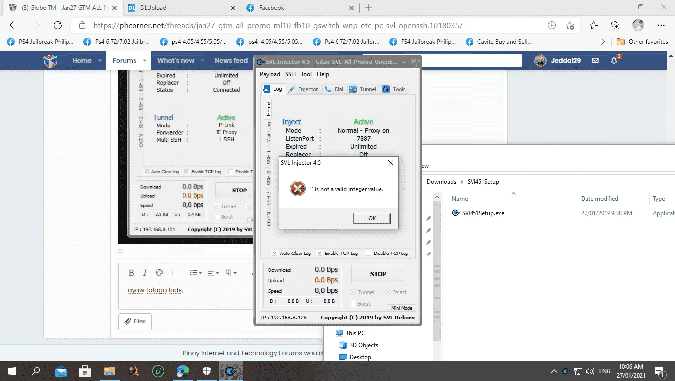Open Windows Security shield in taskbar
The image size is (675, 381).
pos(207,371)
